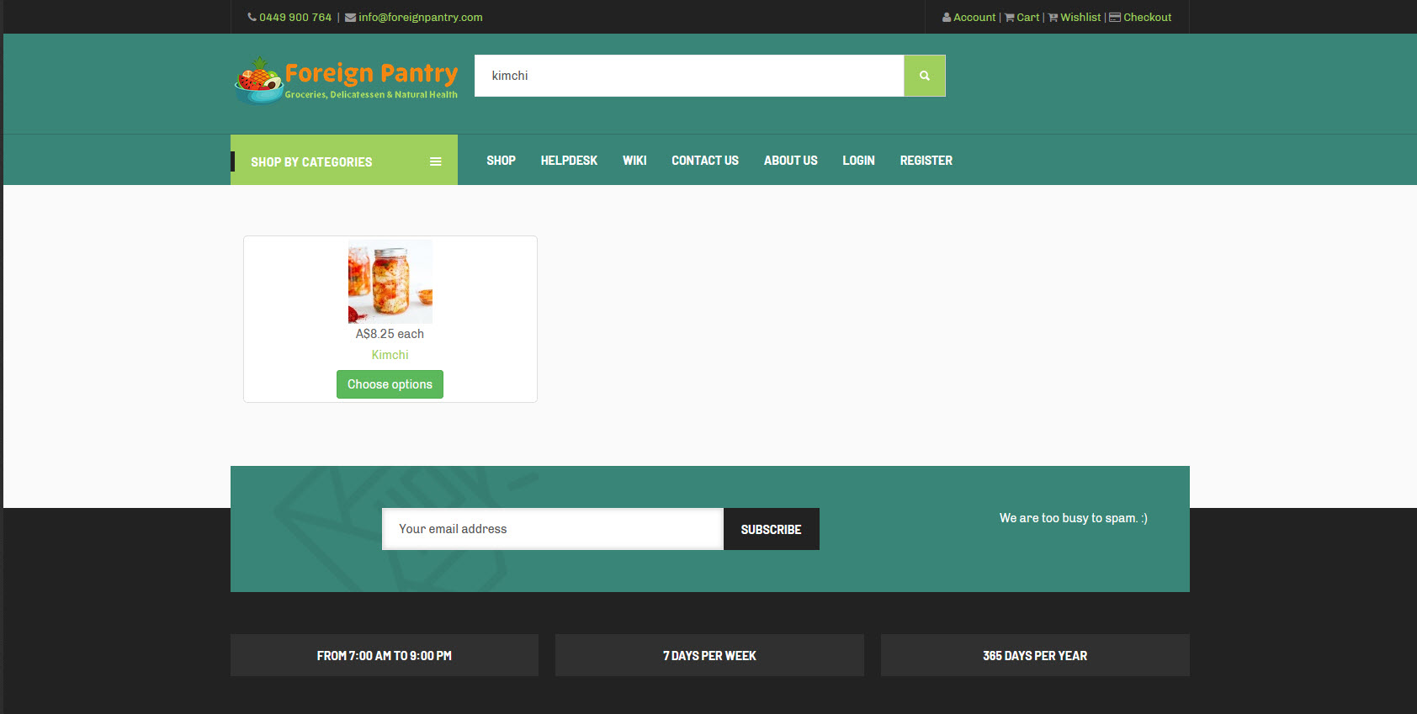Click the 7 Days Per Week box
This screenshot has width=1417, height=714.
point(709,655)
